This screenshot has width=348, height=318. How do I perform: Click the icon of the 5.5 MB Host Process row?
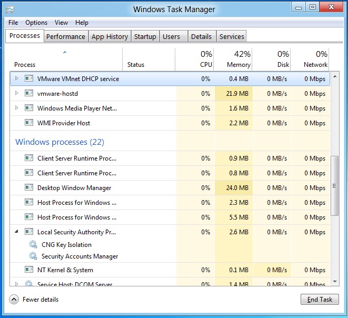tap(29, 217)
